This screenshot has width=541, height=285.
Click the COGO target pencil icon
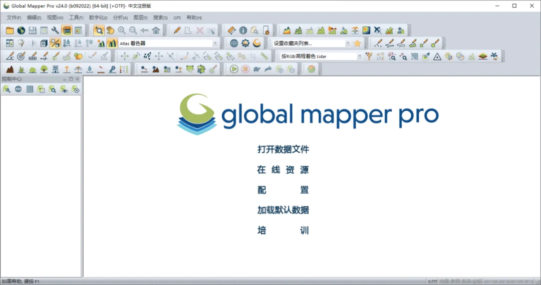point(21,56)
